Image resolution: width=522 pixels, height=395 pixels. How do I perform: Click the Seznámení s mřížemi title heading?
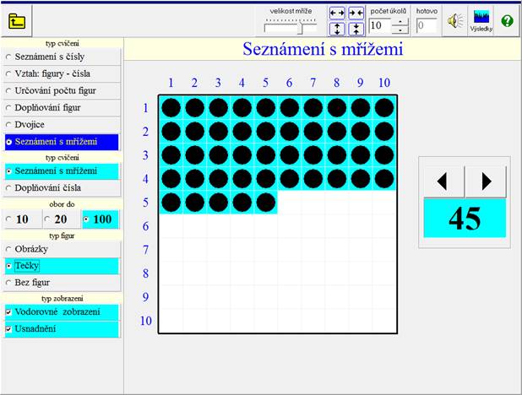323,49
